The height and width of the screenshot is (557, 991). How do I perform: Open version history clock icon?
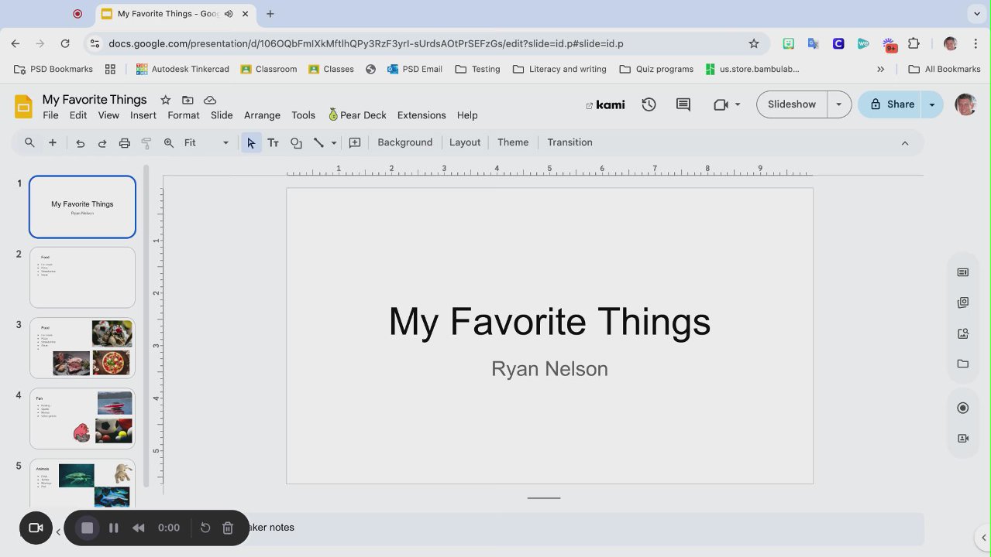(649, 104)
